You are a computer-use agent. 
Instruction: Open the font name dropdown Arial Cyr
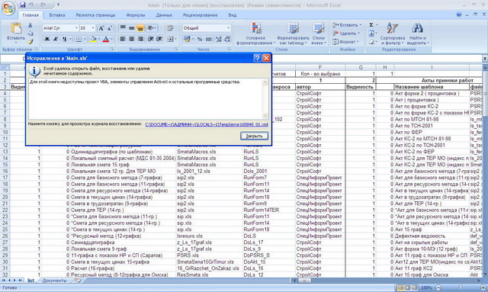(x=76, y=28)
